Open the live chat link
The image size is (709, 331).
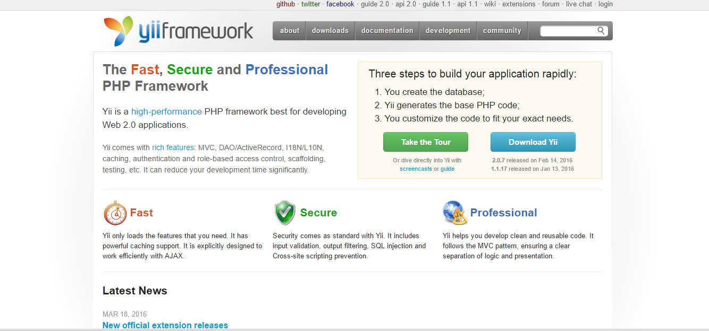pos(579,4)
